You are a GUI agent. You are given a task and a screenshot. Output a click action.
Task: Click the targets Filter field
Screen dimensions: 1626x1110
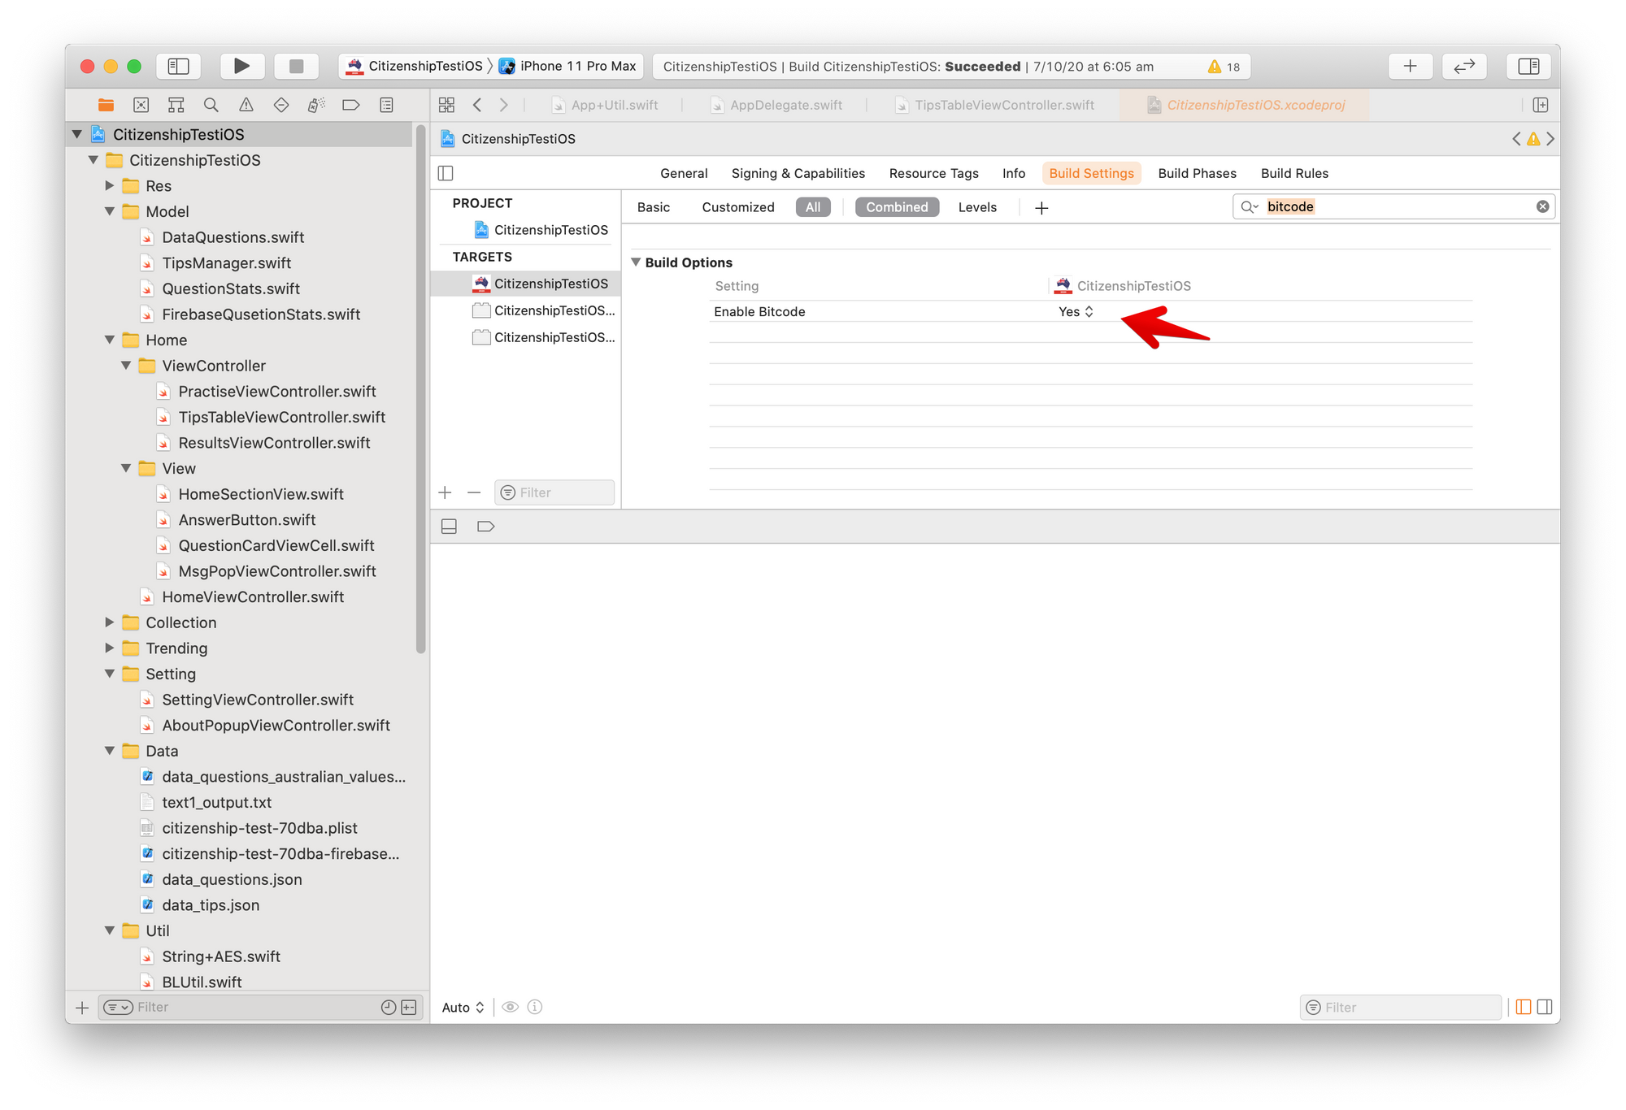(554, 492)
